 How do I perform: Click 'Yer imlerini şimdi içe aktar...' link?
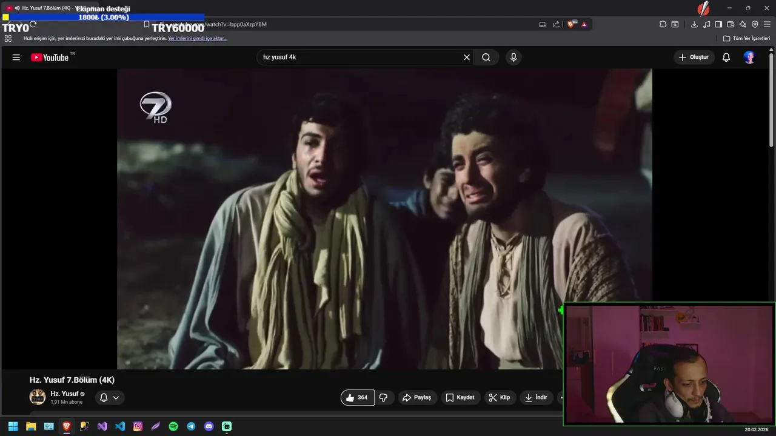pyautogui.click(x=198, y=38)
